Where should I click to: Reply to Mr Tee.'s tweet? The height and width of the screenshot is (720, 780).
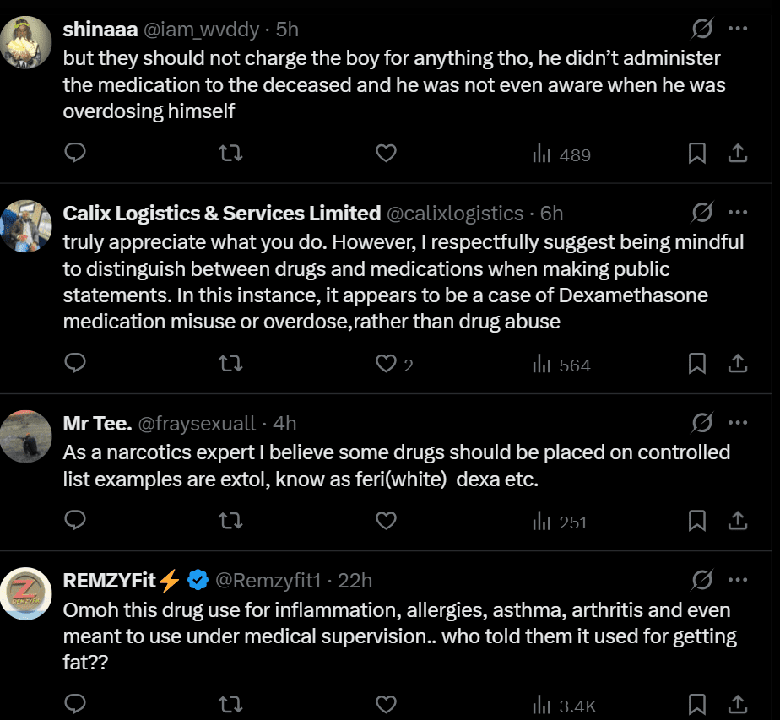point(76,521)
